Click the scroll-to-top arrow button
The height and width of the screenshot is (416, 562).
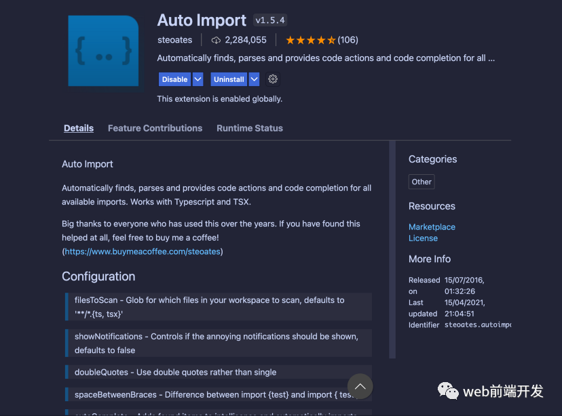pos(360,386)
